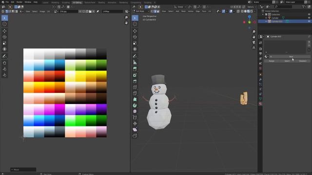The width and height of the screenshot is (312, 175).
Task: Toggle camera view button in 3D viewport
Action: coord(253,42)
